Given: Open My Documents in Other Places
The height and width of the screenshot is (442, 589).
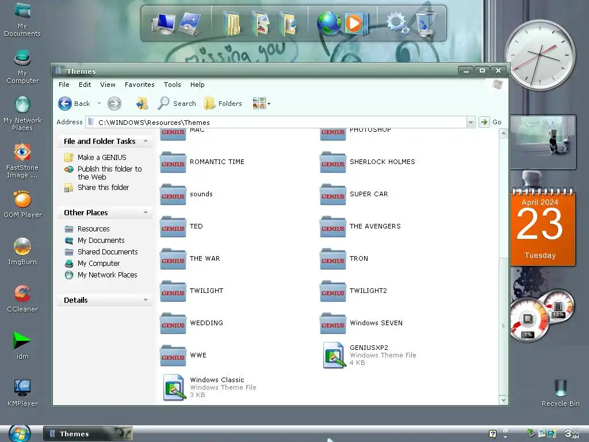Looking at the screenshot, I should 101,240.
